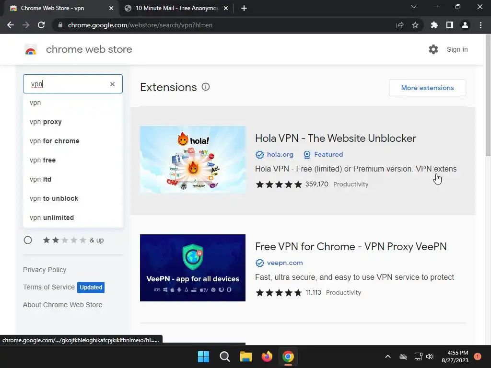Go back using the browser back arrow

[x=11, y=25]
